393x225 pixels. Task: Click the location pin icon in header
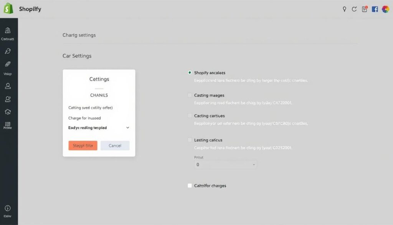[x=344, y=9]
